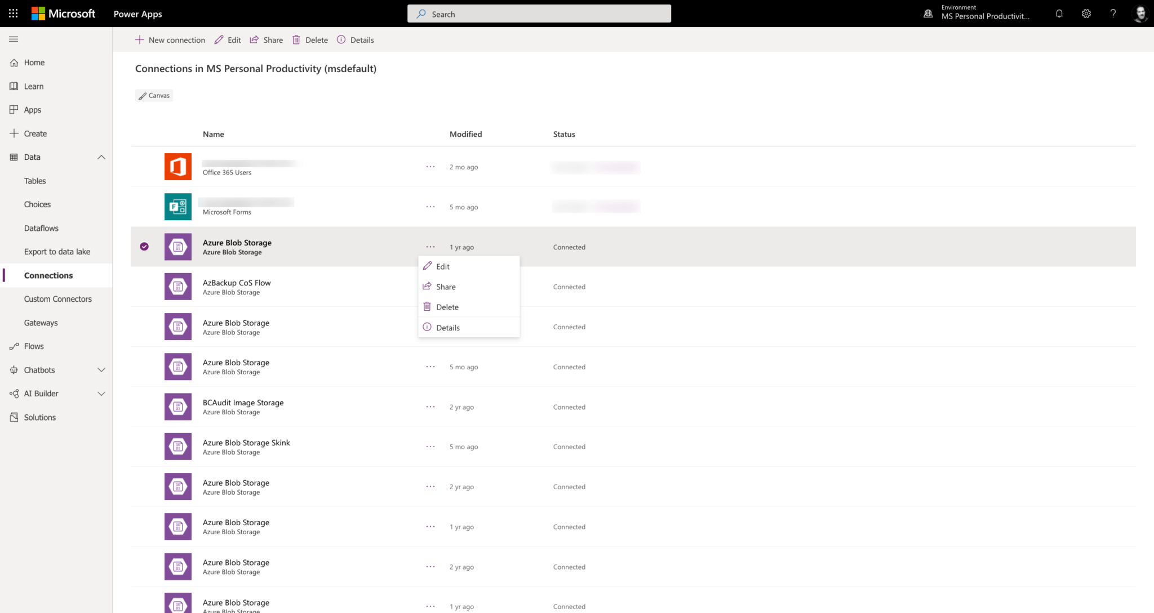Toggle notifications bell icon
Screen dimensions: 1154x613
(1059, 14)
